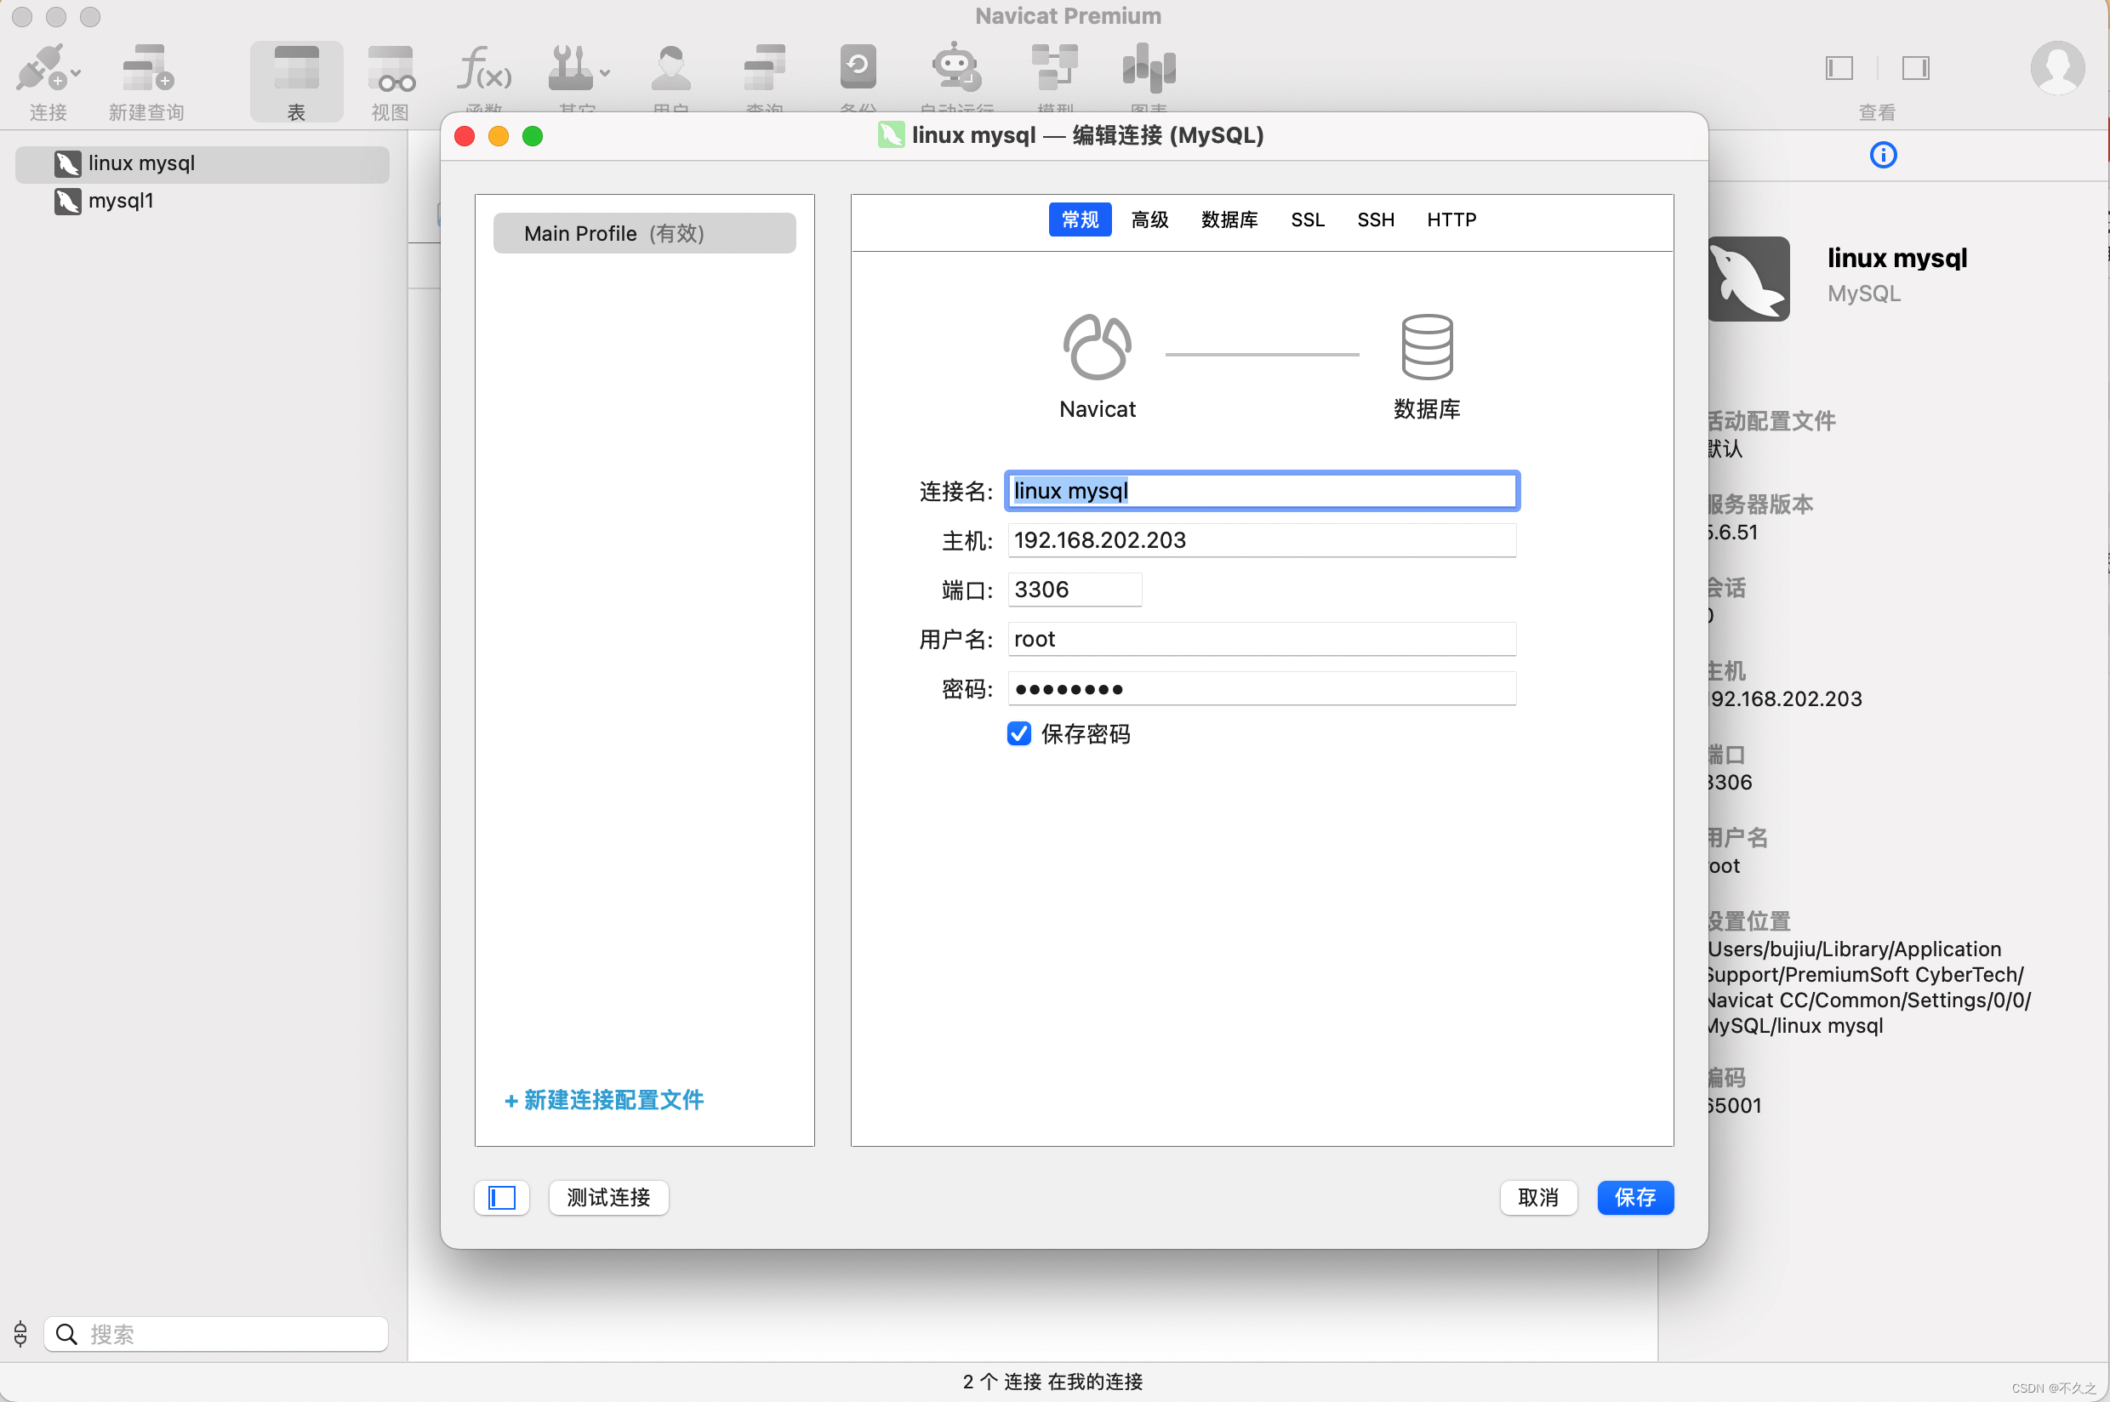Select Main Profile (有效) entry
The width and height of the screenshot is (2110, 1402).
click(644, 233)
